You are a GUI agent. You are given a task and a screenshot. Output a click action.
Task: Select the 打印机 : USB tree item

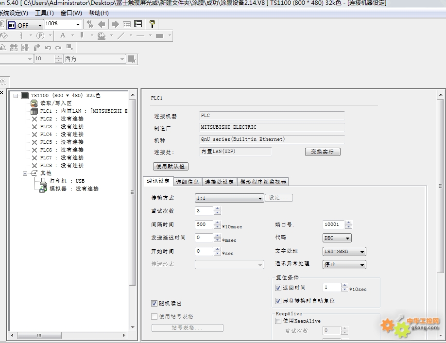[x=67, y=181]
